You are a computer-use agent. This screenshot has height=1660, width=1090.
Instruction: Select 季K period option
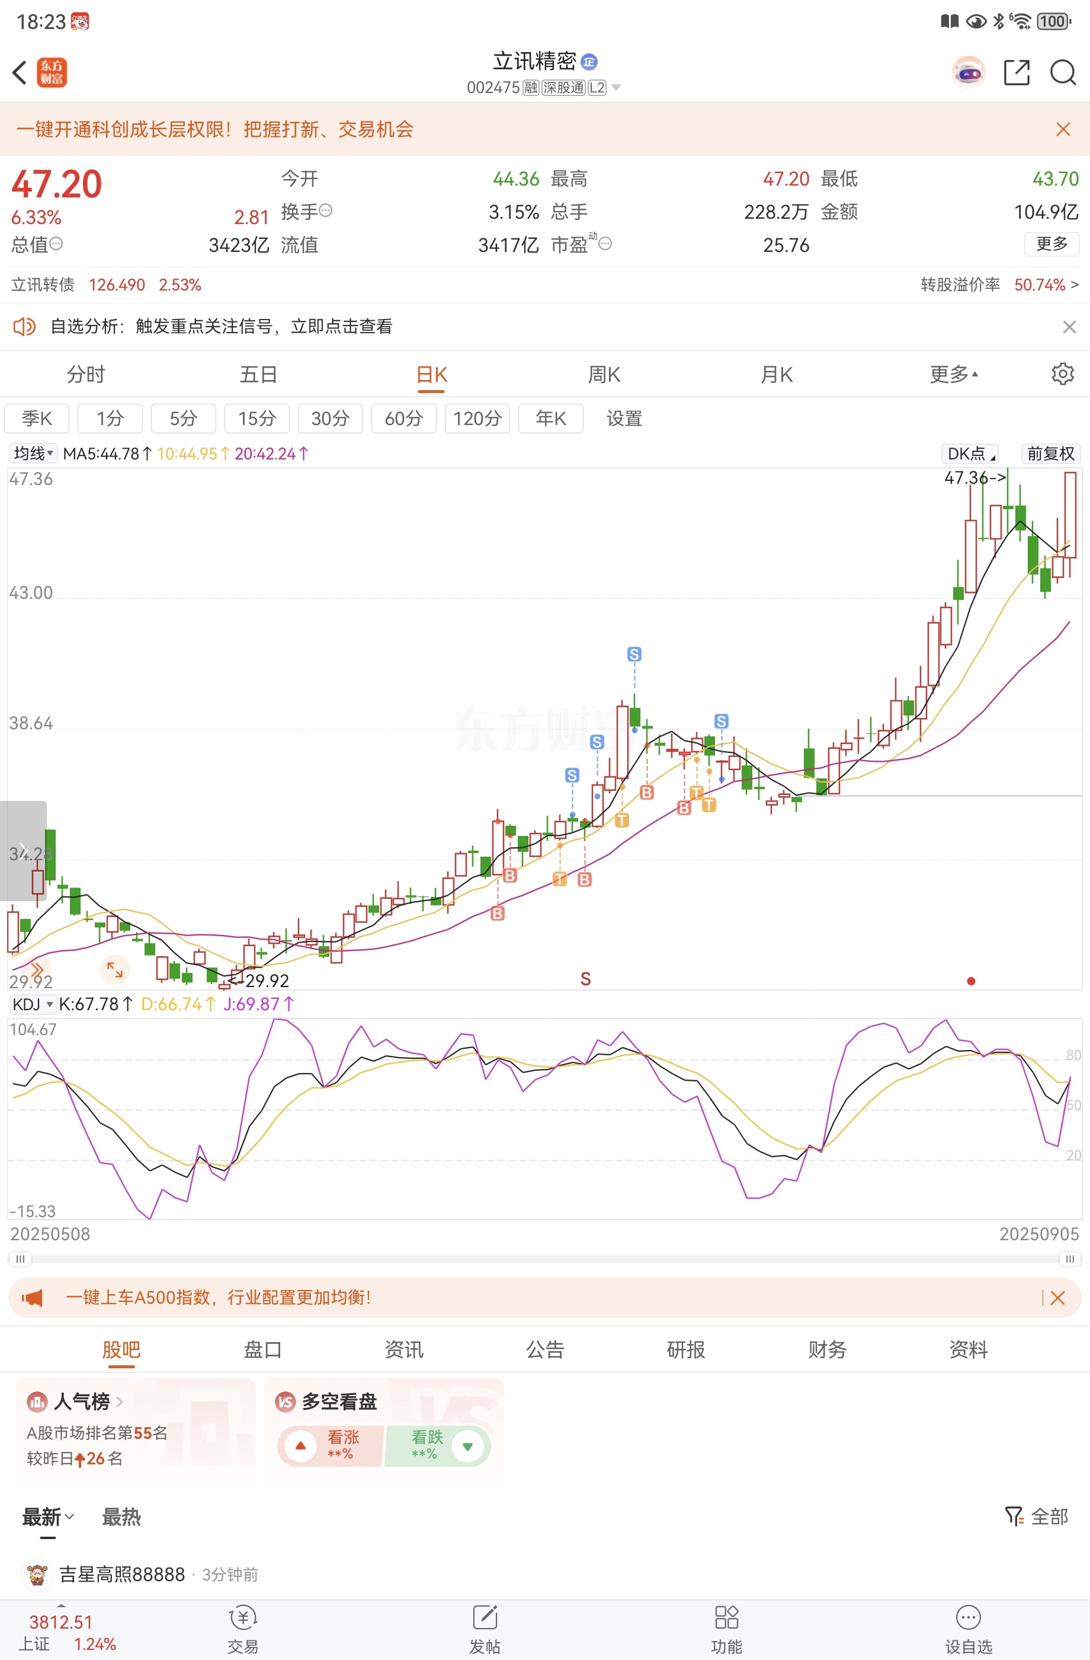click(x=37, y=419)
